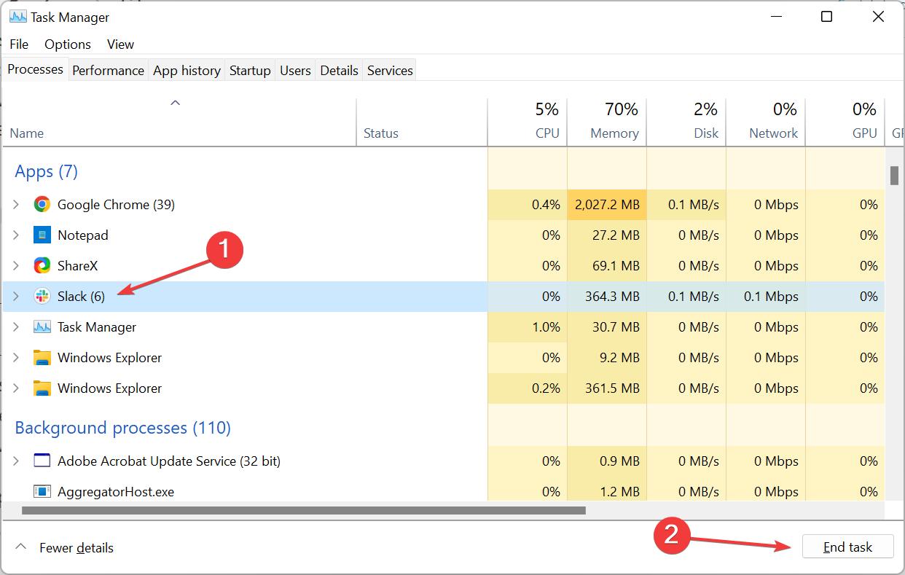Select Chrome's 2,027.2 MB memory cell
The image size is (905, 575).
click(606, 205)
